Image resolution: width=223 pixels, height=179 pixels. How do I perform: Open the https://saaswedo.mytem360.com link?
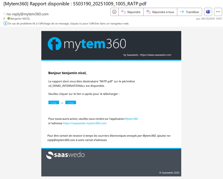pos(85,123)
